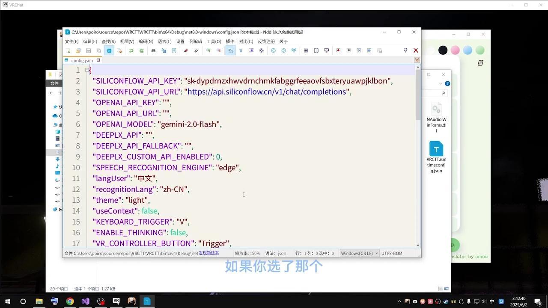Click the red eraser mark toolbar icon

(186, 50)
